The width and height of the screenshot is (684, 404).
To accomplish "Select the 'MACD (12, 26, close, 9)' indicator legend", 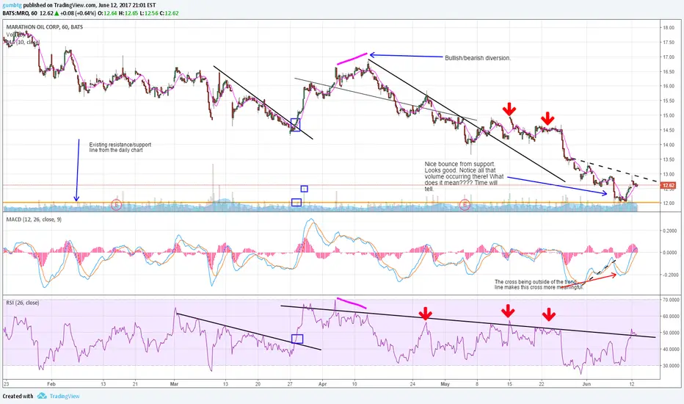I will click(x=34, y=219).
